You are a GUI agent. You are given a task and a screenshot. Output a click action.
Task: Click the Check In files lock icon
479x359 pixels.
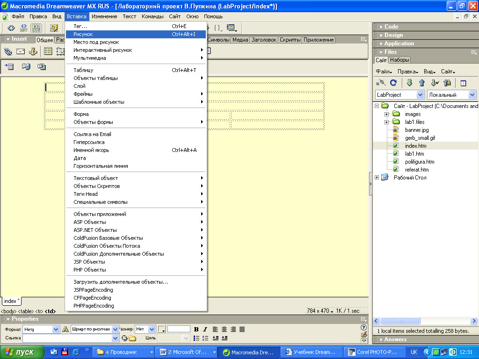click(447, 83)
